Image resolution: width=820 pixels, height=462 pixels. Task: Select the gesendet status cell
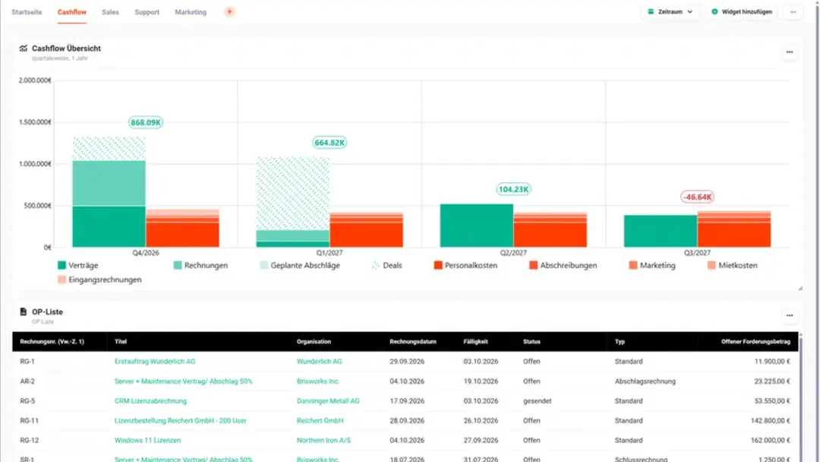point(537,400)
